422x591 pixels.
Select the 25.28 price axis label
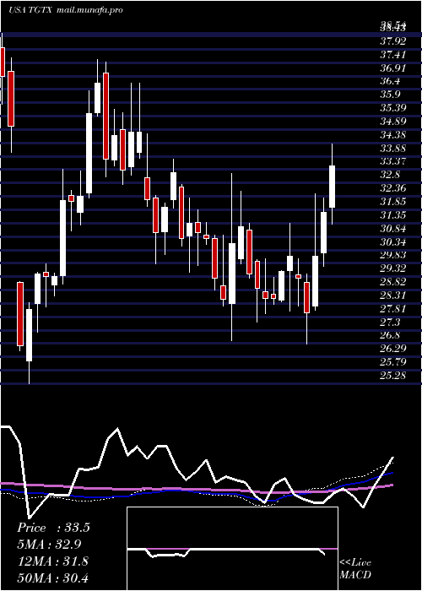click(x=393, y=376)
